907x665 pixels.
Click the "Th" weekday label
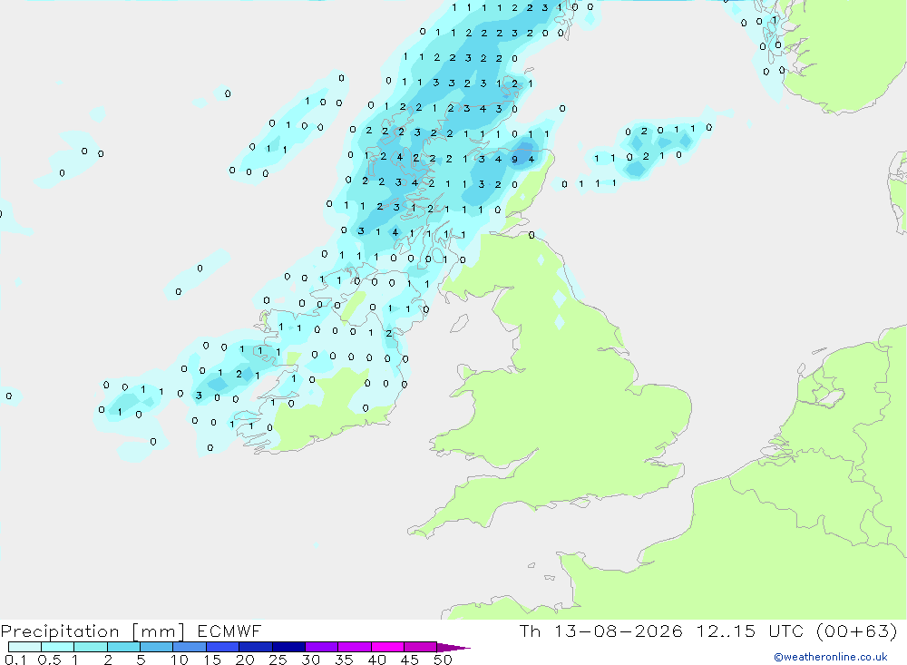(530, 631)
